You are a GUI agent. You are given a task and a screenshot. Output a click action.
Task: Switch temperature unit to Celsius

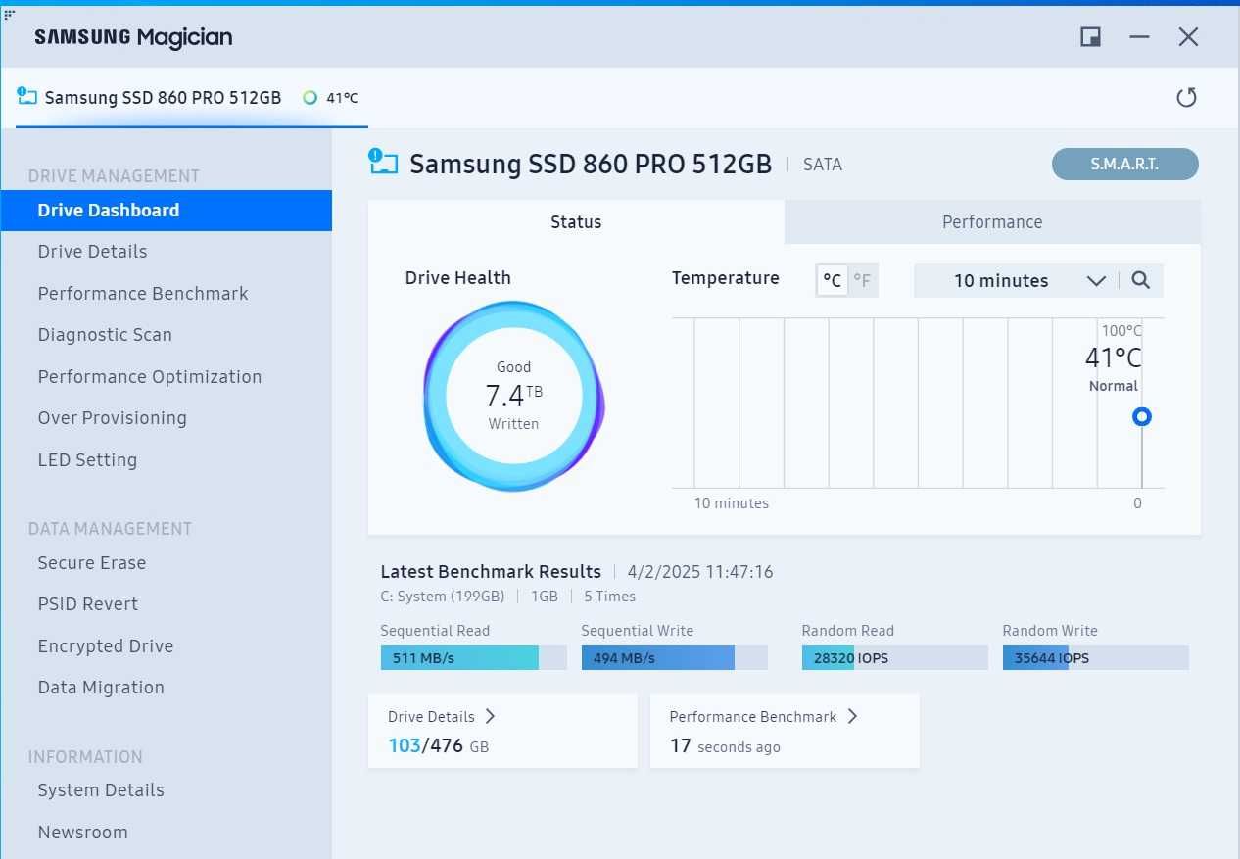832,281
